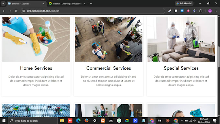220x124 pixels.
Task: Open the notes page extension icon
Action: (176, 11)
